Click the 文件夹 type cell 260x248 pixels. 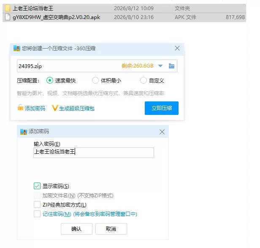click(x=182, y=8)
